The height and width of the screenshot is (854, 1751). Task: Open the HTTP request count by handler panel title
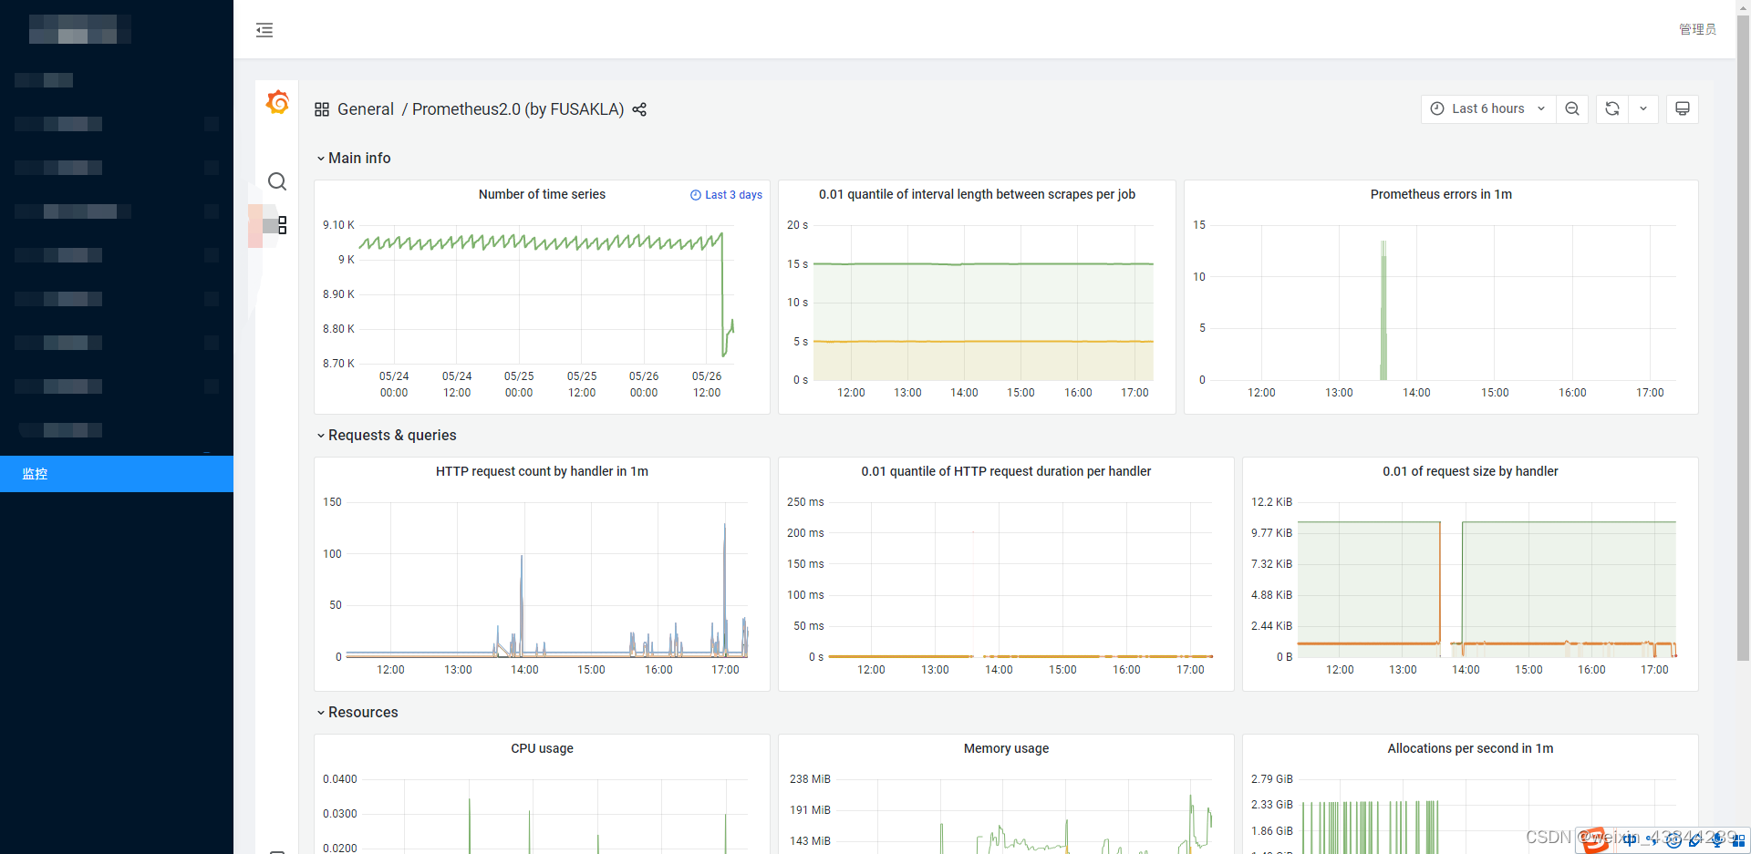[x=542, y=471]
